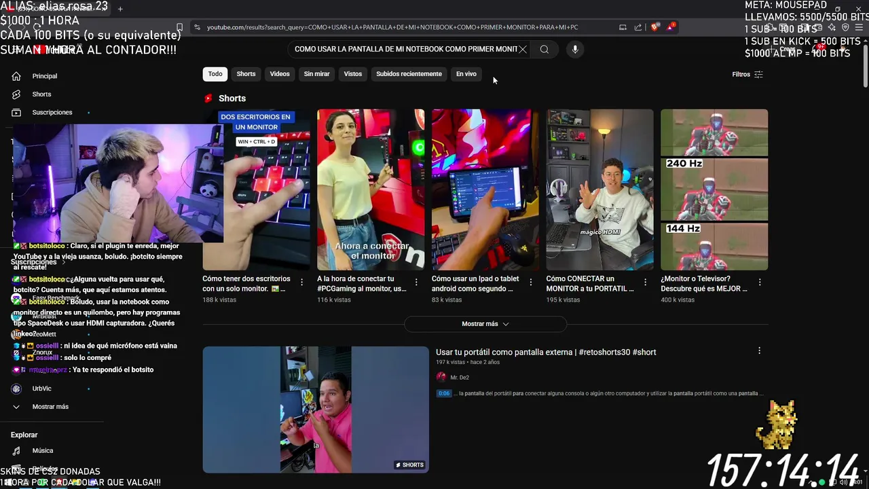The width and height of the screenshot is (869, 489).
Task: Select the Sin mirar filter chip
Action: (316, 74)
